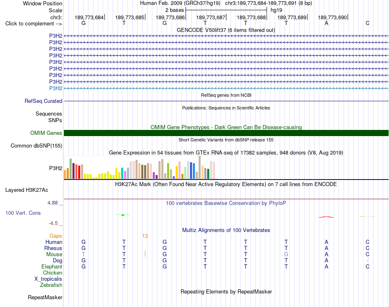Click position label 189,773,688
This screenshot has width=389, height=307.
(251, 17)
